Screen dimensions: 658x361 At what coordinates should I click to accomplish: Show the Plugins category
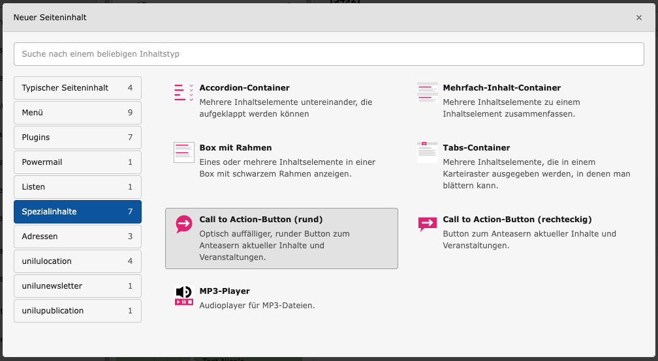pos(77,137)
